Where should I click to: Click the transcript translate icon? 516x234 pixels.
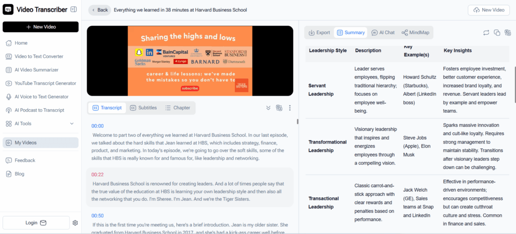pyautogui.click(x=279, y=108)
